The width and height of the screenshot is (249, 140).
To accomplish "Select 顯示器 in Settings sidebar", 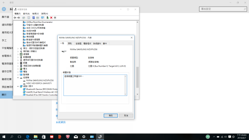I will 6,17.
